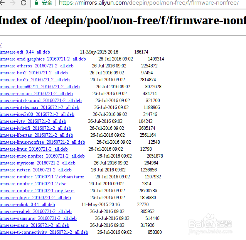Click file size 28700736
Screen dimensions: 246x240
tap(148, 191)
